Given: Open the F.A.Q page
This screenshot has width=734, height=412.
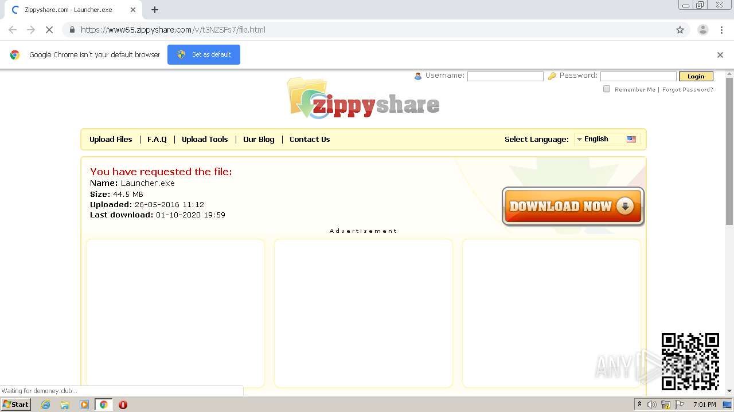Looking at the screenshot, I should (x=157, y=139).
